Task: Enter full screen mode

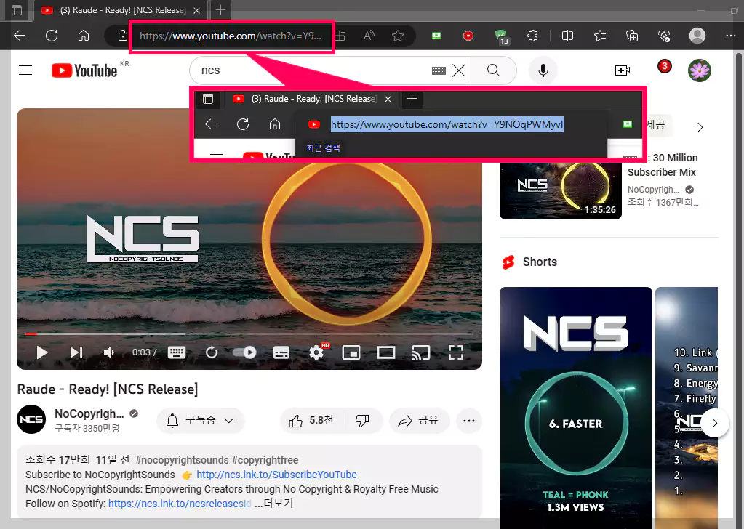Action: coord(456,352)
